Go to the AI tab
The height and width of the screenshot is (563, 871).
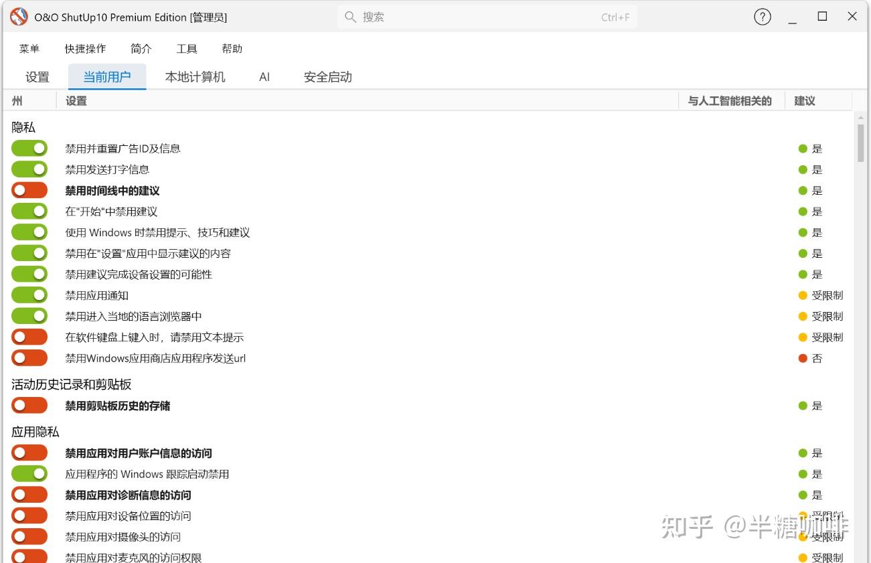tap(264, 77)
